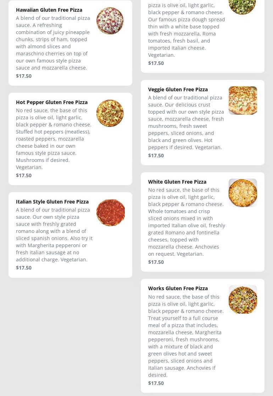273x396 pixels.
Task: Select the Italian Style pizza thumbnail
Action: [111, 213]
